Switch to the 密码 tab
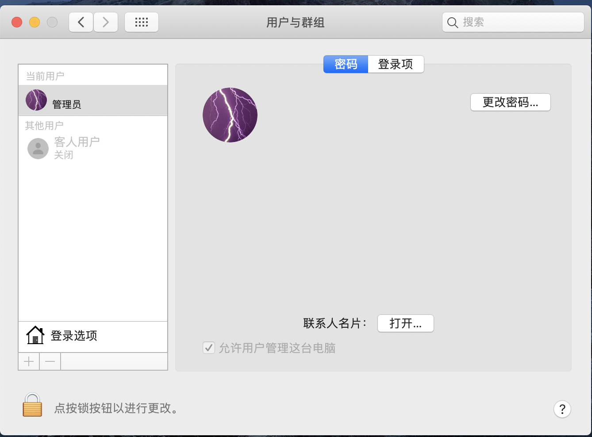 click(x=346, y=64)
